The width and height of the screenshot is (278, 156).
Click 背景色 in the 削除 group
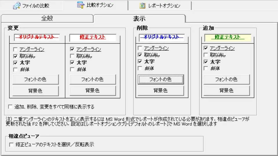[x=161, y=91]
